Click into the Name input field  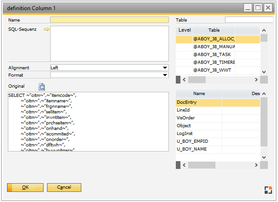pos(109,20)
